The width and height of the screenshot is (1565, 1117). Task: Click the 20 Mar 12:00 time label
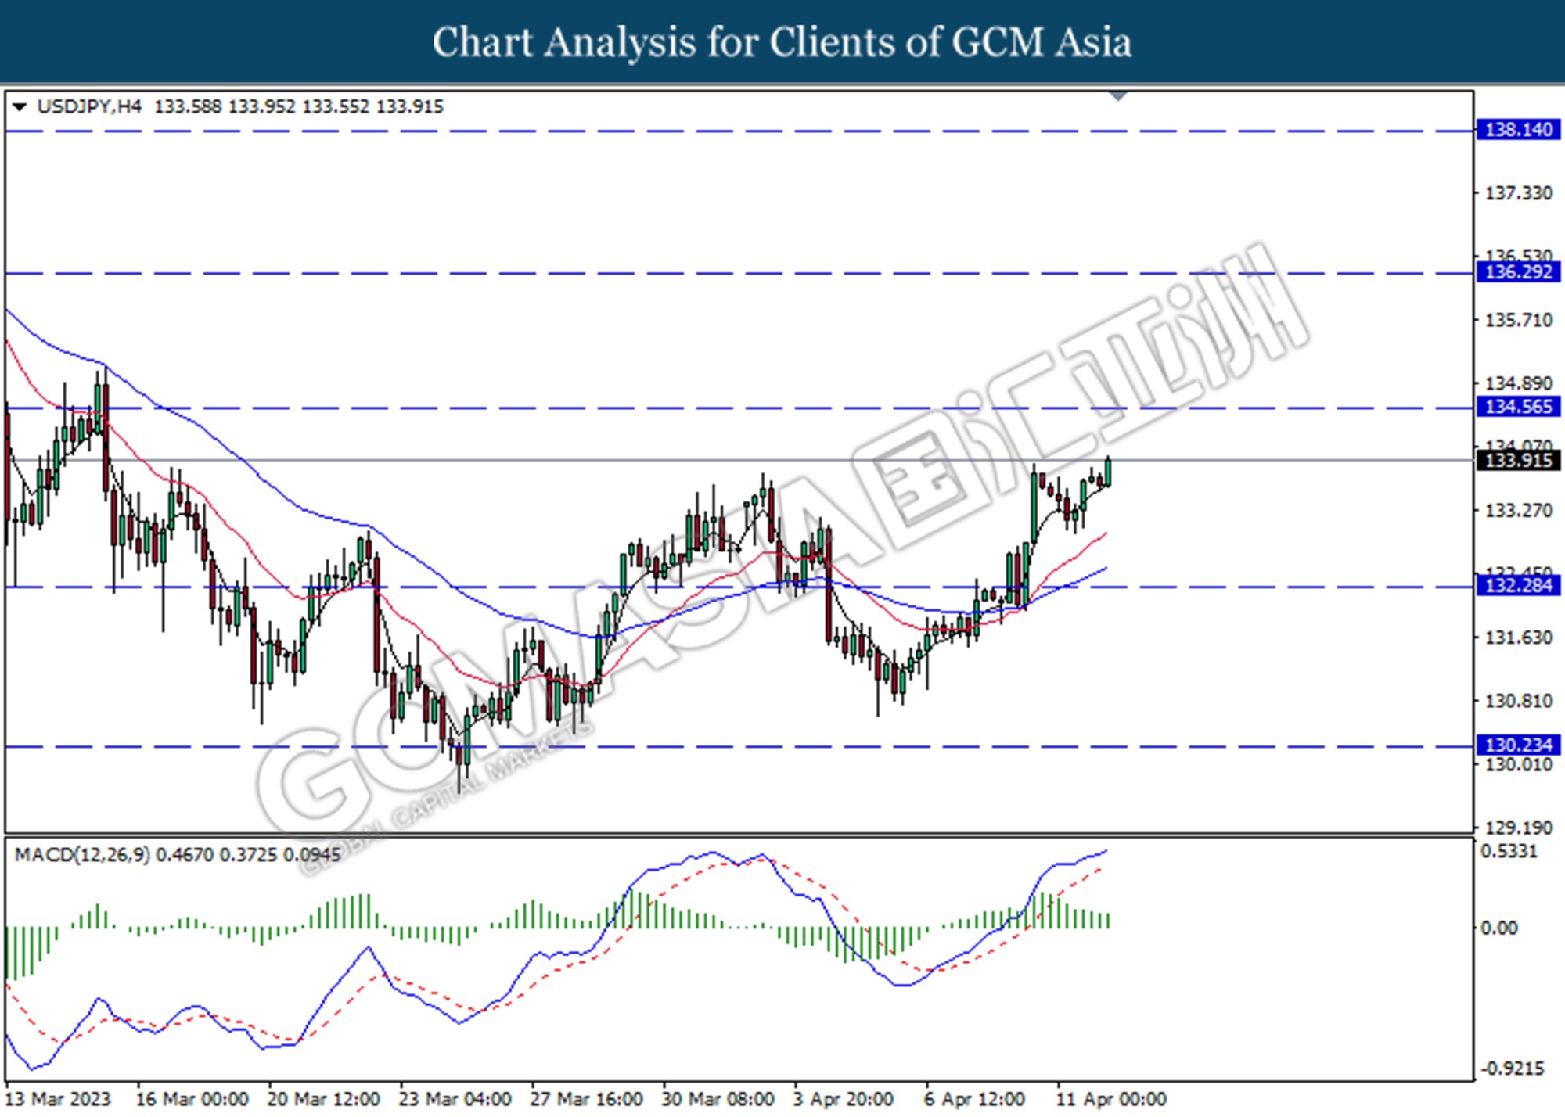coord(323,1099)
